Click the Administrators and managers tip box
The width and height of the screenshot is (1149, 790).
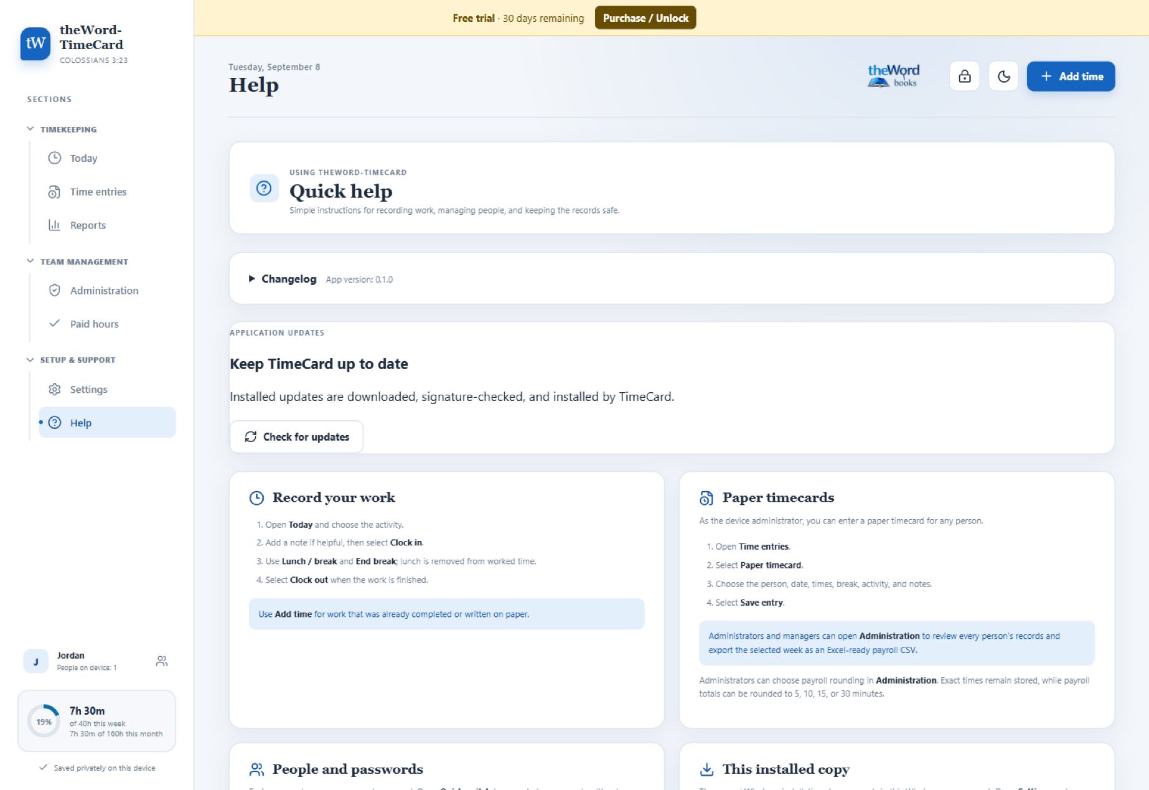(x=896, y=643)
